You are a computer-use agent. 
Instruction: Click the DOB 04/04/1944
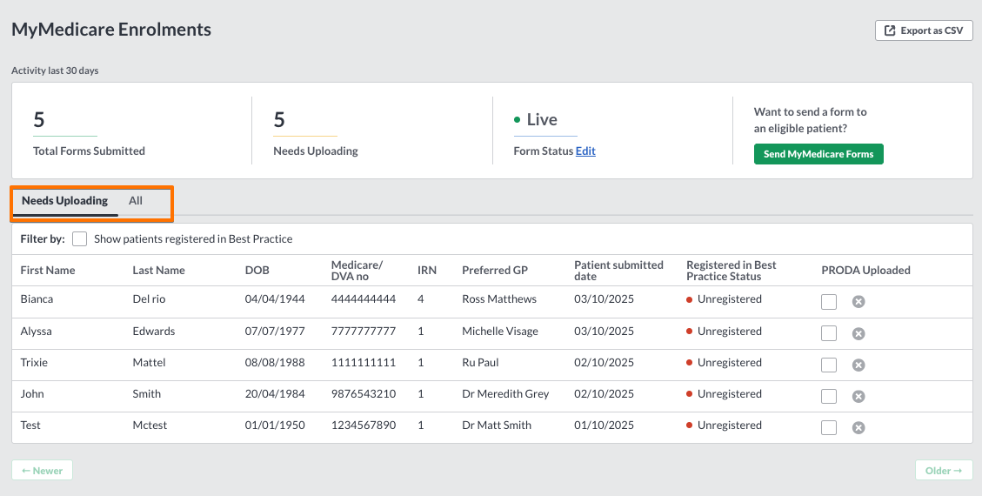coord(275,299)
